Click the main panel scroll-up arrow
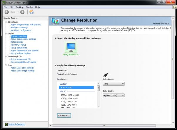Image resolution: width=177 pixels, height=130 pixels. [173, 18]
